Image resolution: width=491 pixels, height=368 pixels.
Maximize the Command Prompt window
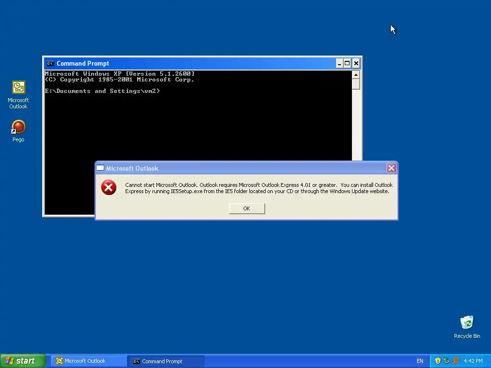point(347,64)
